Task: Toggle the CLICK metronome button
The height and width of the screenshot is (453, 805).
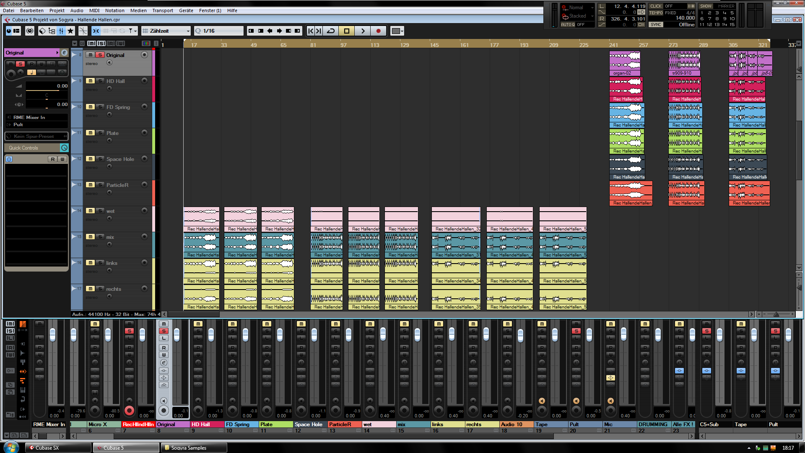Action: coord(656,6)
